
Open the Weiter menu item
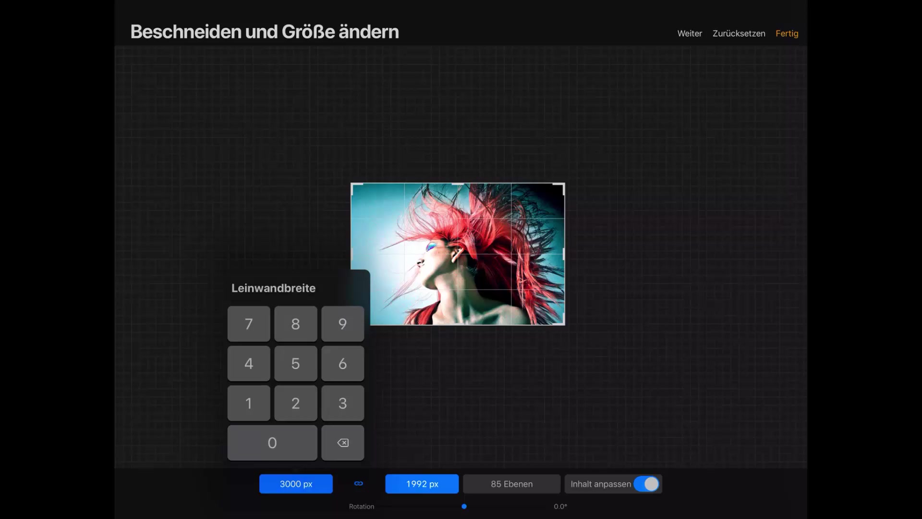point(689,34)
